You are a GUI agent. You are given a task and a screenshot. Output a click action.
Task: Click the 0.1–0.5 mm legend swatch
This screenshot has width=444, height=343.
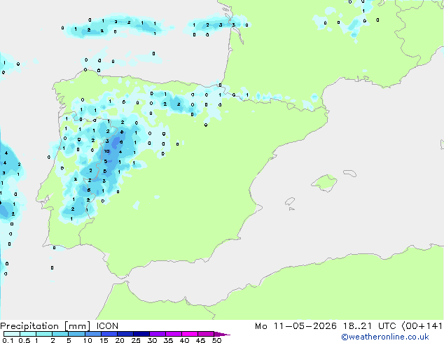[x=12, y=334]
